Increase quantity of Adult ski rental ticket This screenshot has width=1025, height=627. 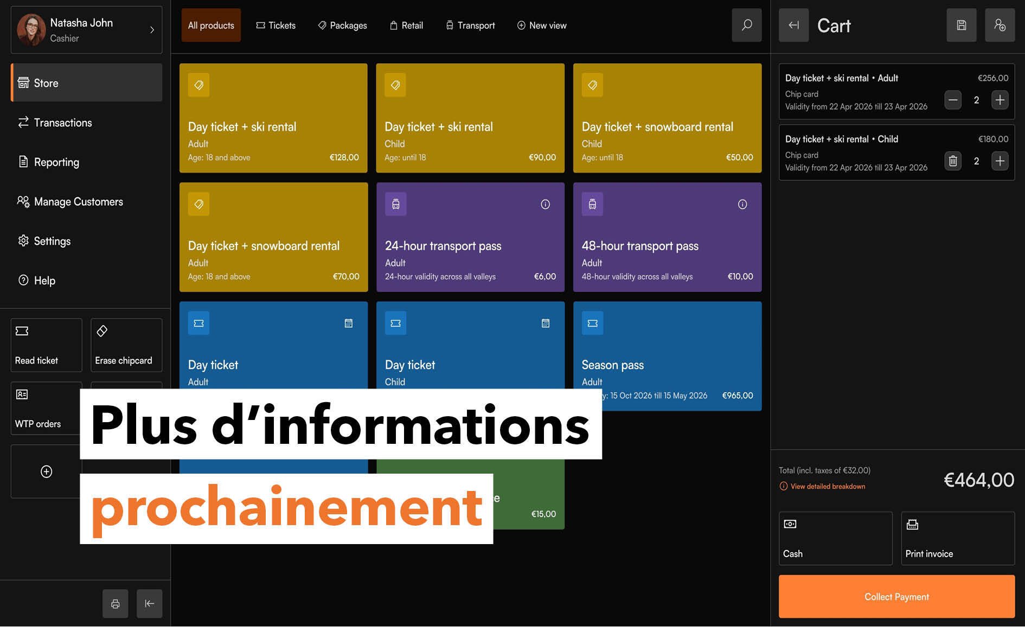[x=1000, y=100]
